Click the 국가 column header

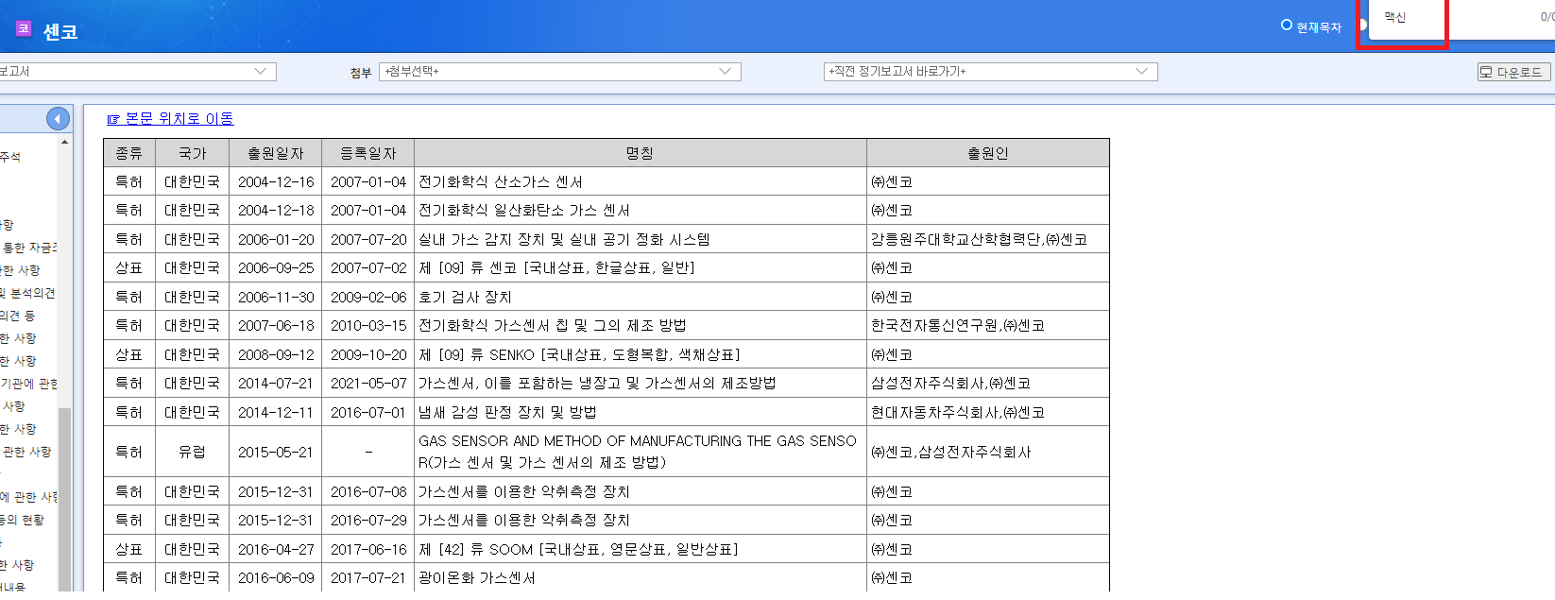[192, 153]
